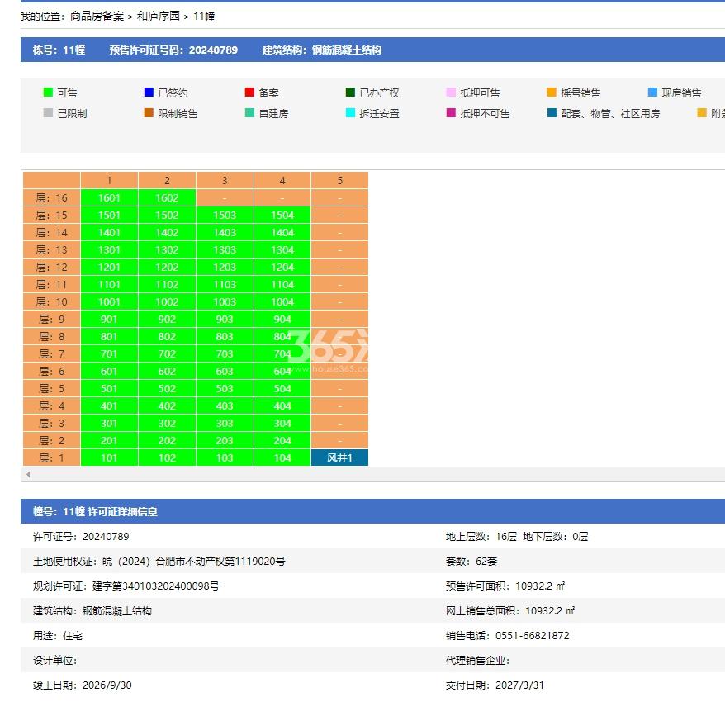Image resolution: width=725 pixels, height=702 pixels.
Task: Click the horizontal scrollbar left arrow
Action: coord(28,475)
